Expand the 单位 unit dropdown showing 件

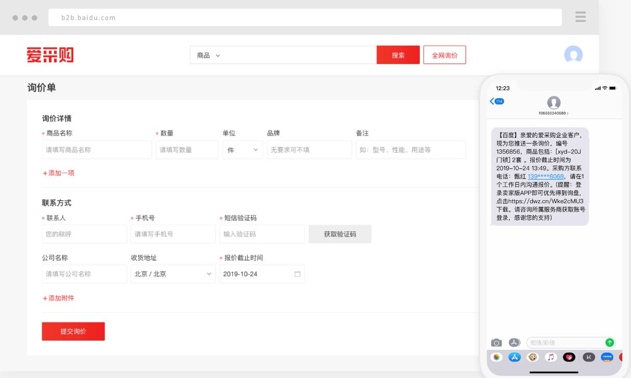tap(242, 150)
